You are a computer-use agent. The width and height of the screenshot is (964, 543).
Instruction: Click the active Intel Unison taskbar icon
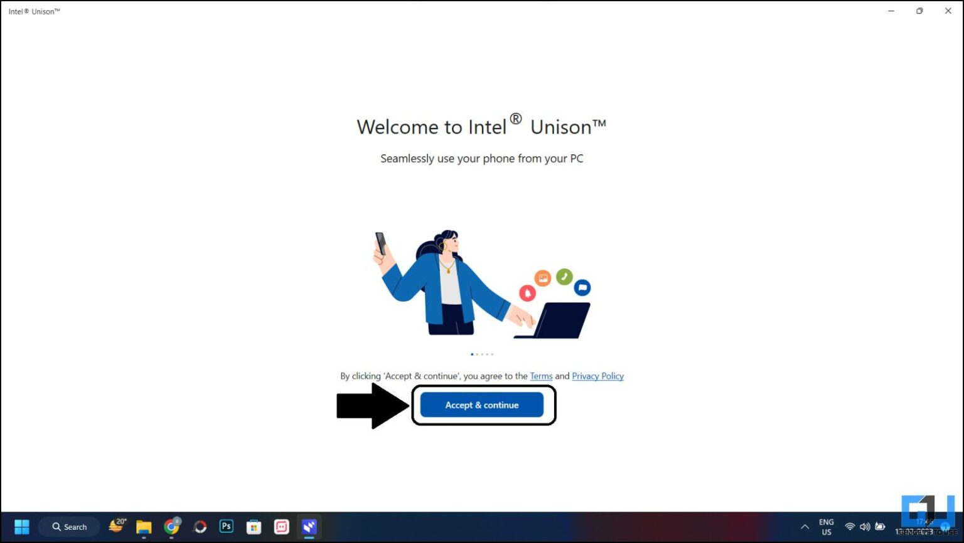point(309,527)
